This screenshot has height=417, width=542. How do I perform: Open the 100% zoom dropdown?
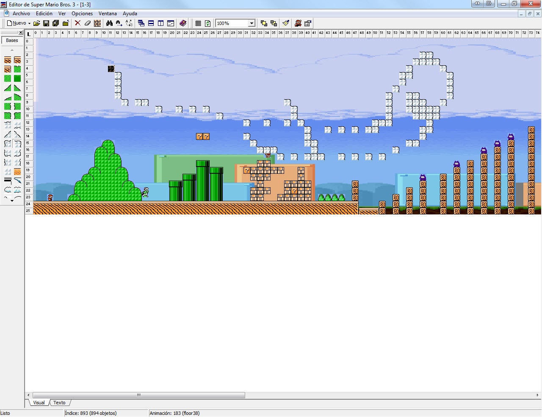(x=252, y=23)
